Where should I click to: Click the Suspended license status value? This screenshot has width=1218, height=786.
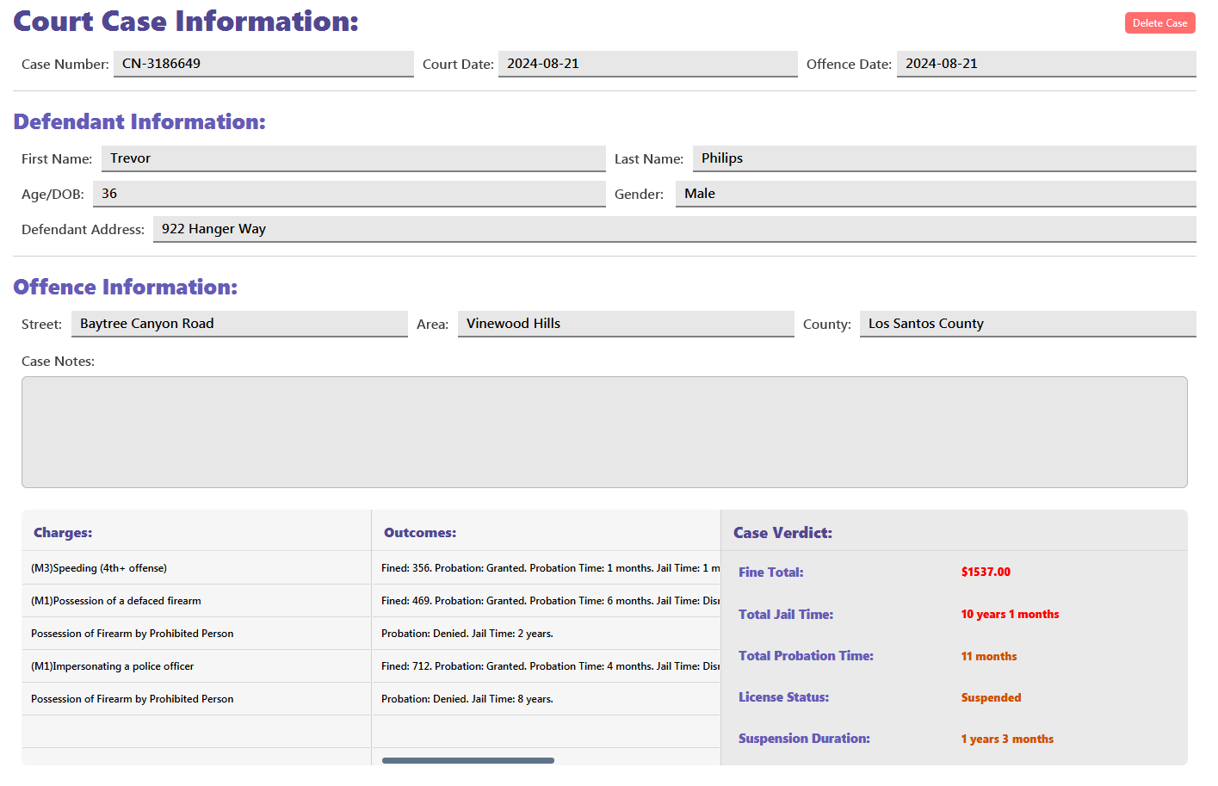click(x=991, y=697)
